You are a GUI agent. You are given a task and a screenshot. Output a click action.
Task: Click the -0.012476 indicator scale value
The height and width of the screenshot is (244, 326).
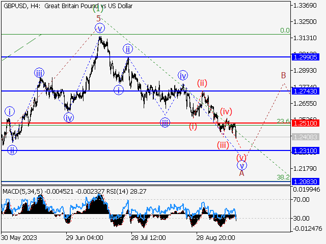pos(307,229)
